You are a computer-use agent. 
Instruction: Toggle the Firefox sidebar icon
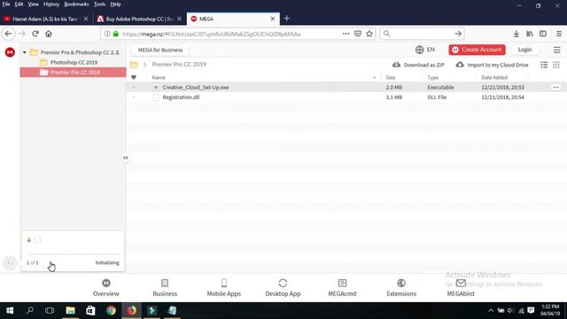point(543,34)
